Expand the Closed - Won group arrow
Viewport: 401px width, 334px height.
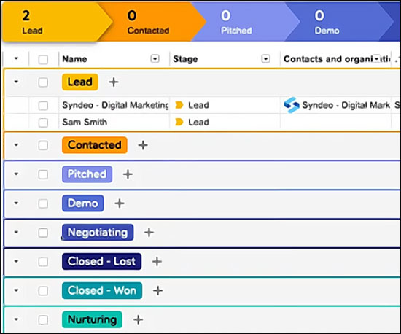tap(16, 290)
